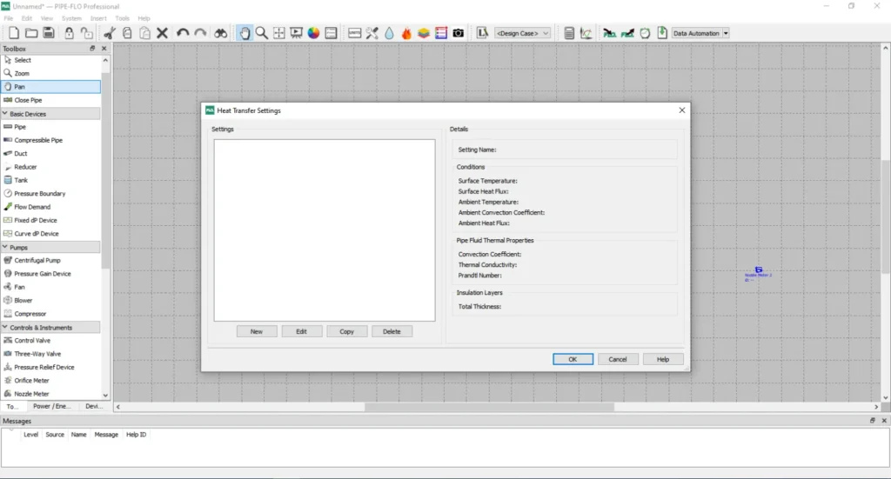Open the Design Case dropdown
Screen dimensions: 891x479
tap(523, 33)
